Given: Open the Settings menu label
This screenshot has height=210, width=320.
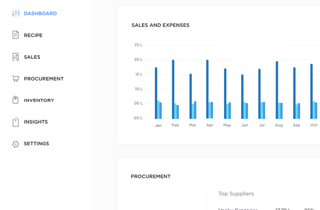Looking at the screenshot, I should click(x=36, y=143).
